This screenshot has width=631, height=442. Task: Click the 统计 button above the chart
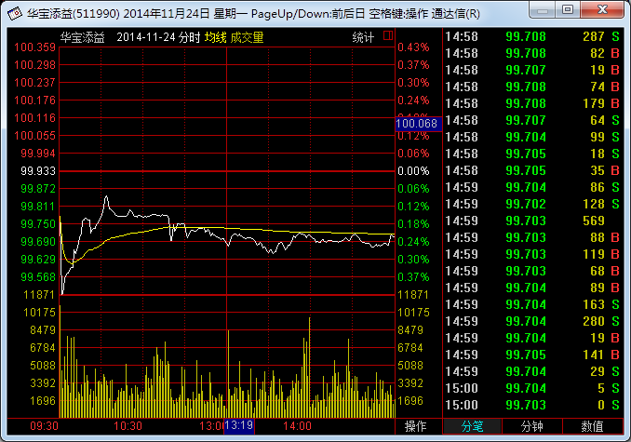[363, 37]
